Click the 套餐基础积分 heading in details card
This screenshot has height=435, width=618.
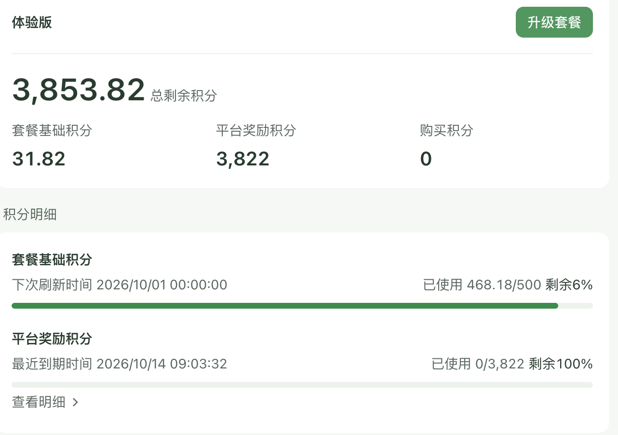tap(52, 260)
